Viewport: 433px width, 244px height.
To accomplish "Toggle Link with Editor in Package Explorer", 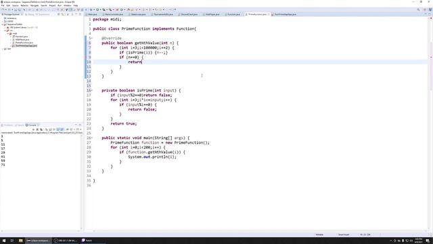I will tap(63, 14).
